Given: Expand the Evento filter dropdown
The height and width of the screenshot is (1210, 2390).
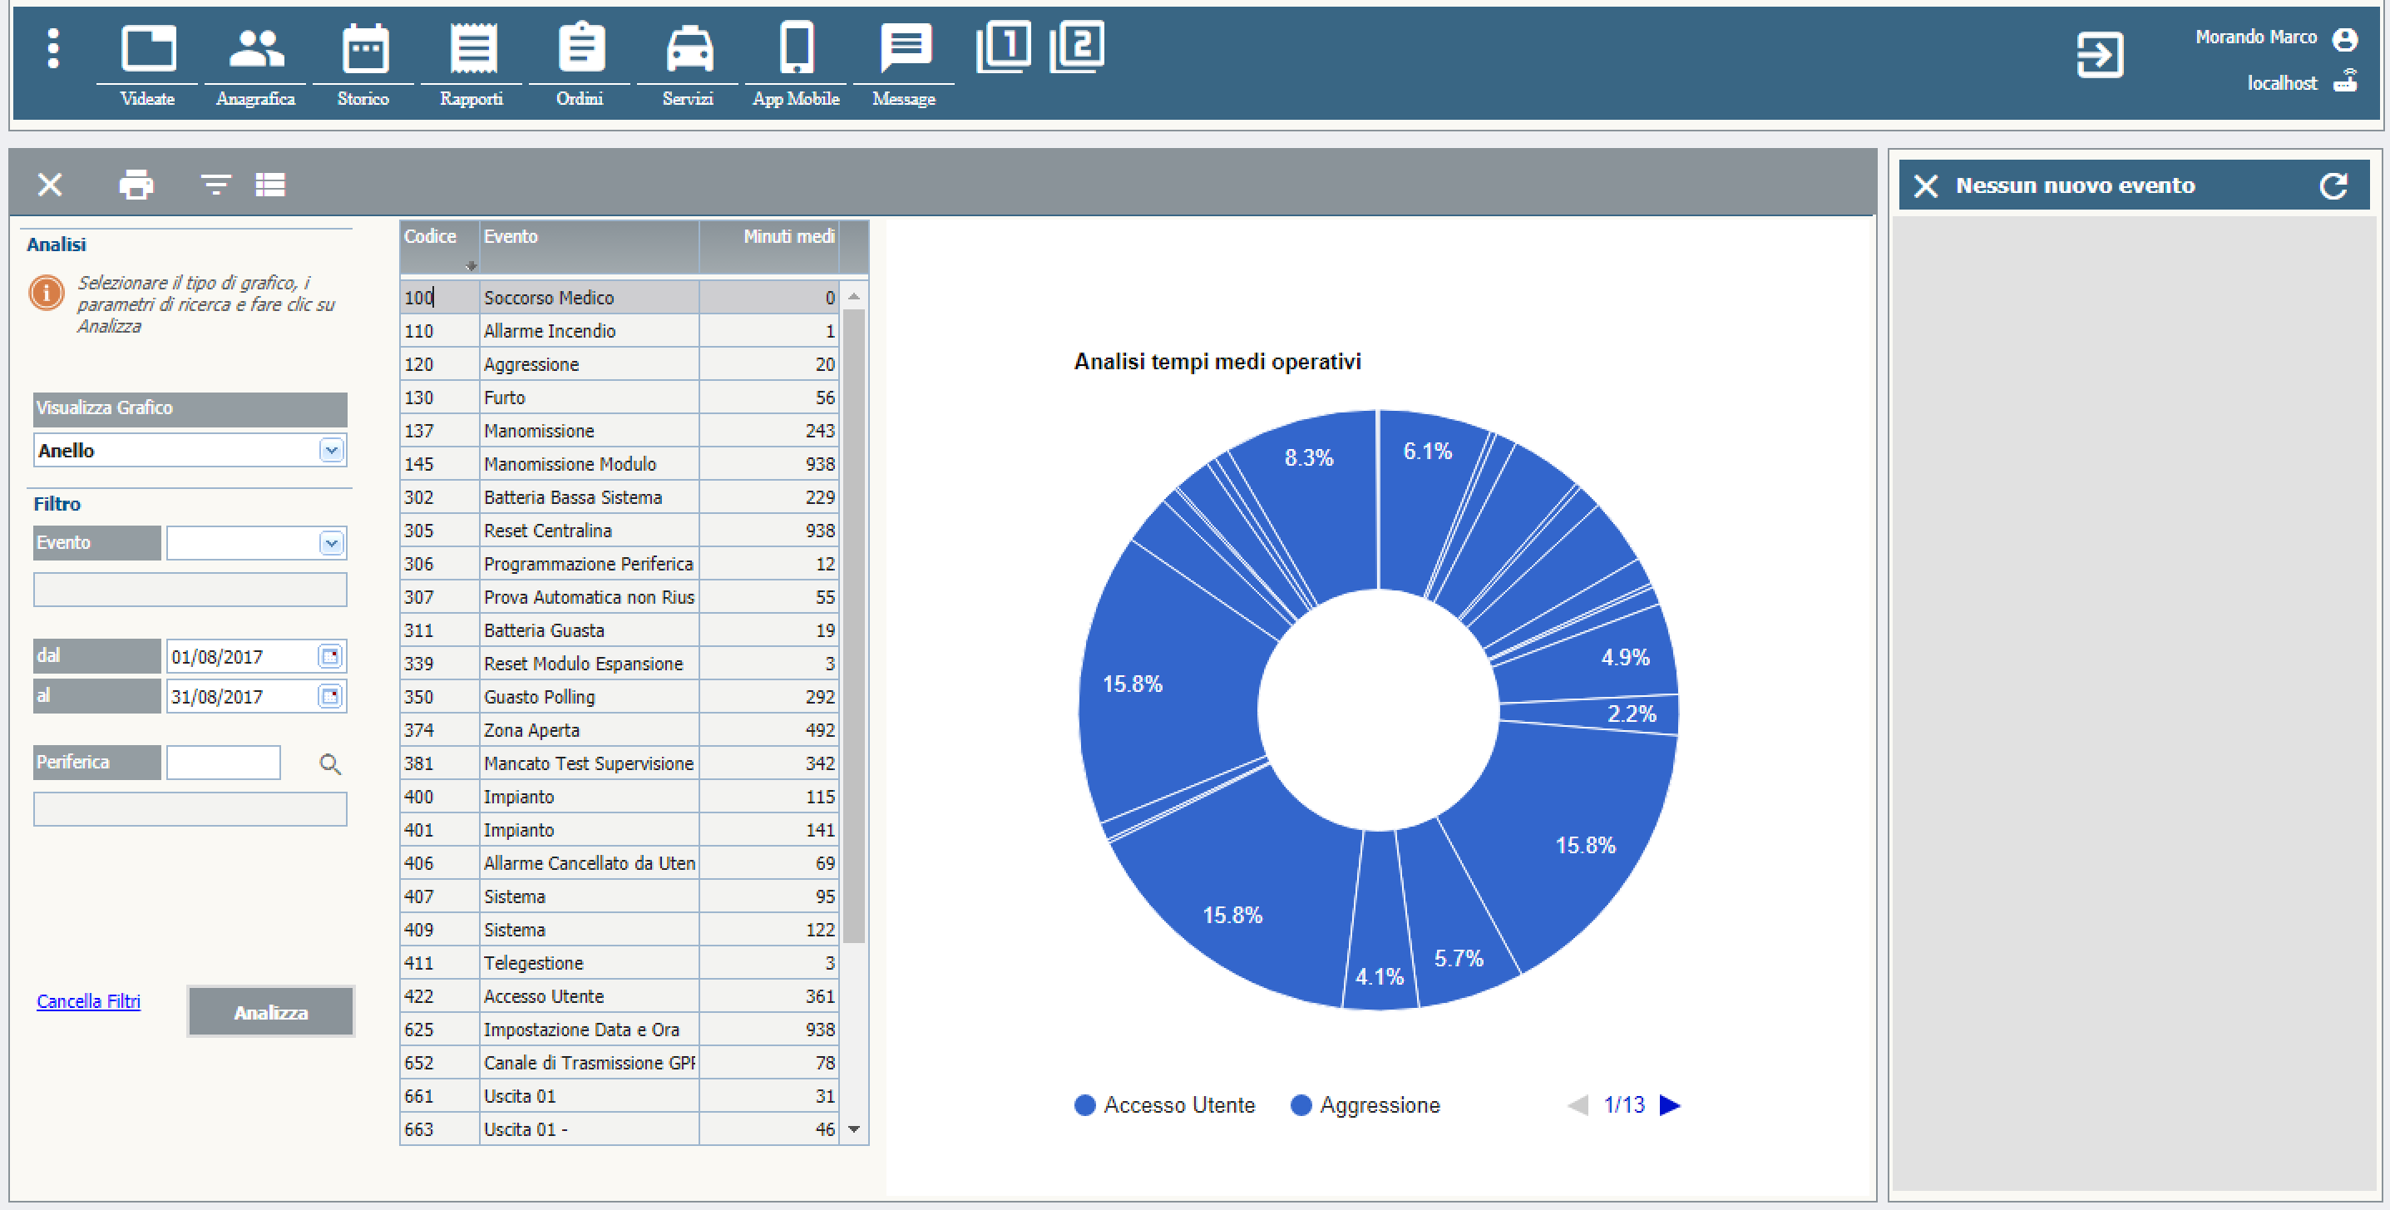Looking at the screenshot, I should (331, 543).
